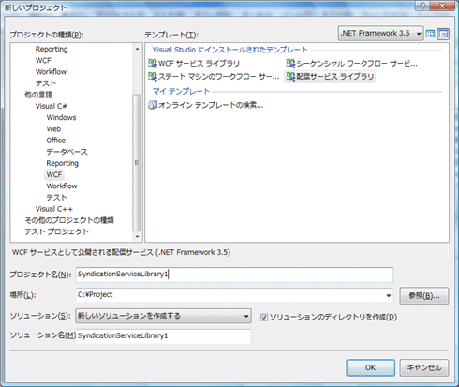Select the WCF サービス ライブラリ template icon
The width and height of the screenshot is (459, 387).
pyautogui.click(x=153, y=64)
